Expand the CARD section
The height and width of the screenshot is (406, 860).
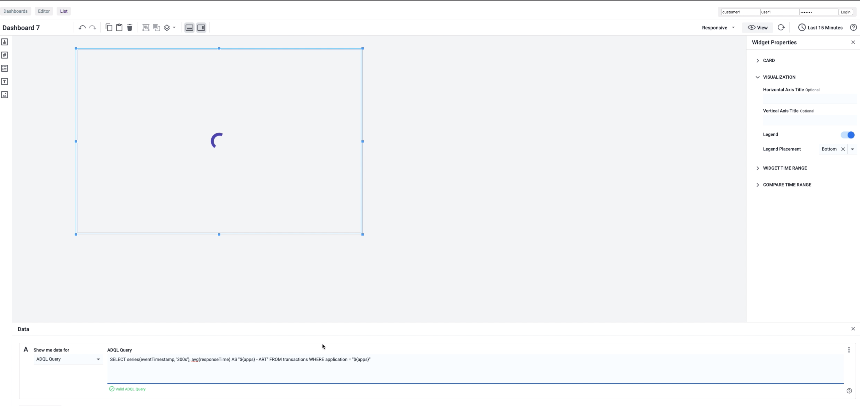point(766,60)
